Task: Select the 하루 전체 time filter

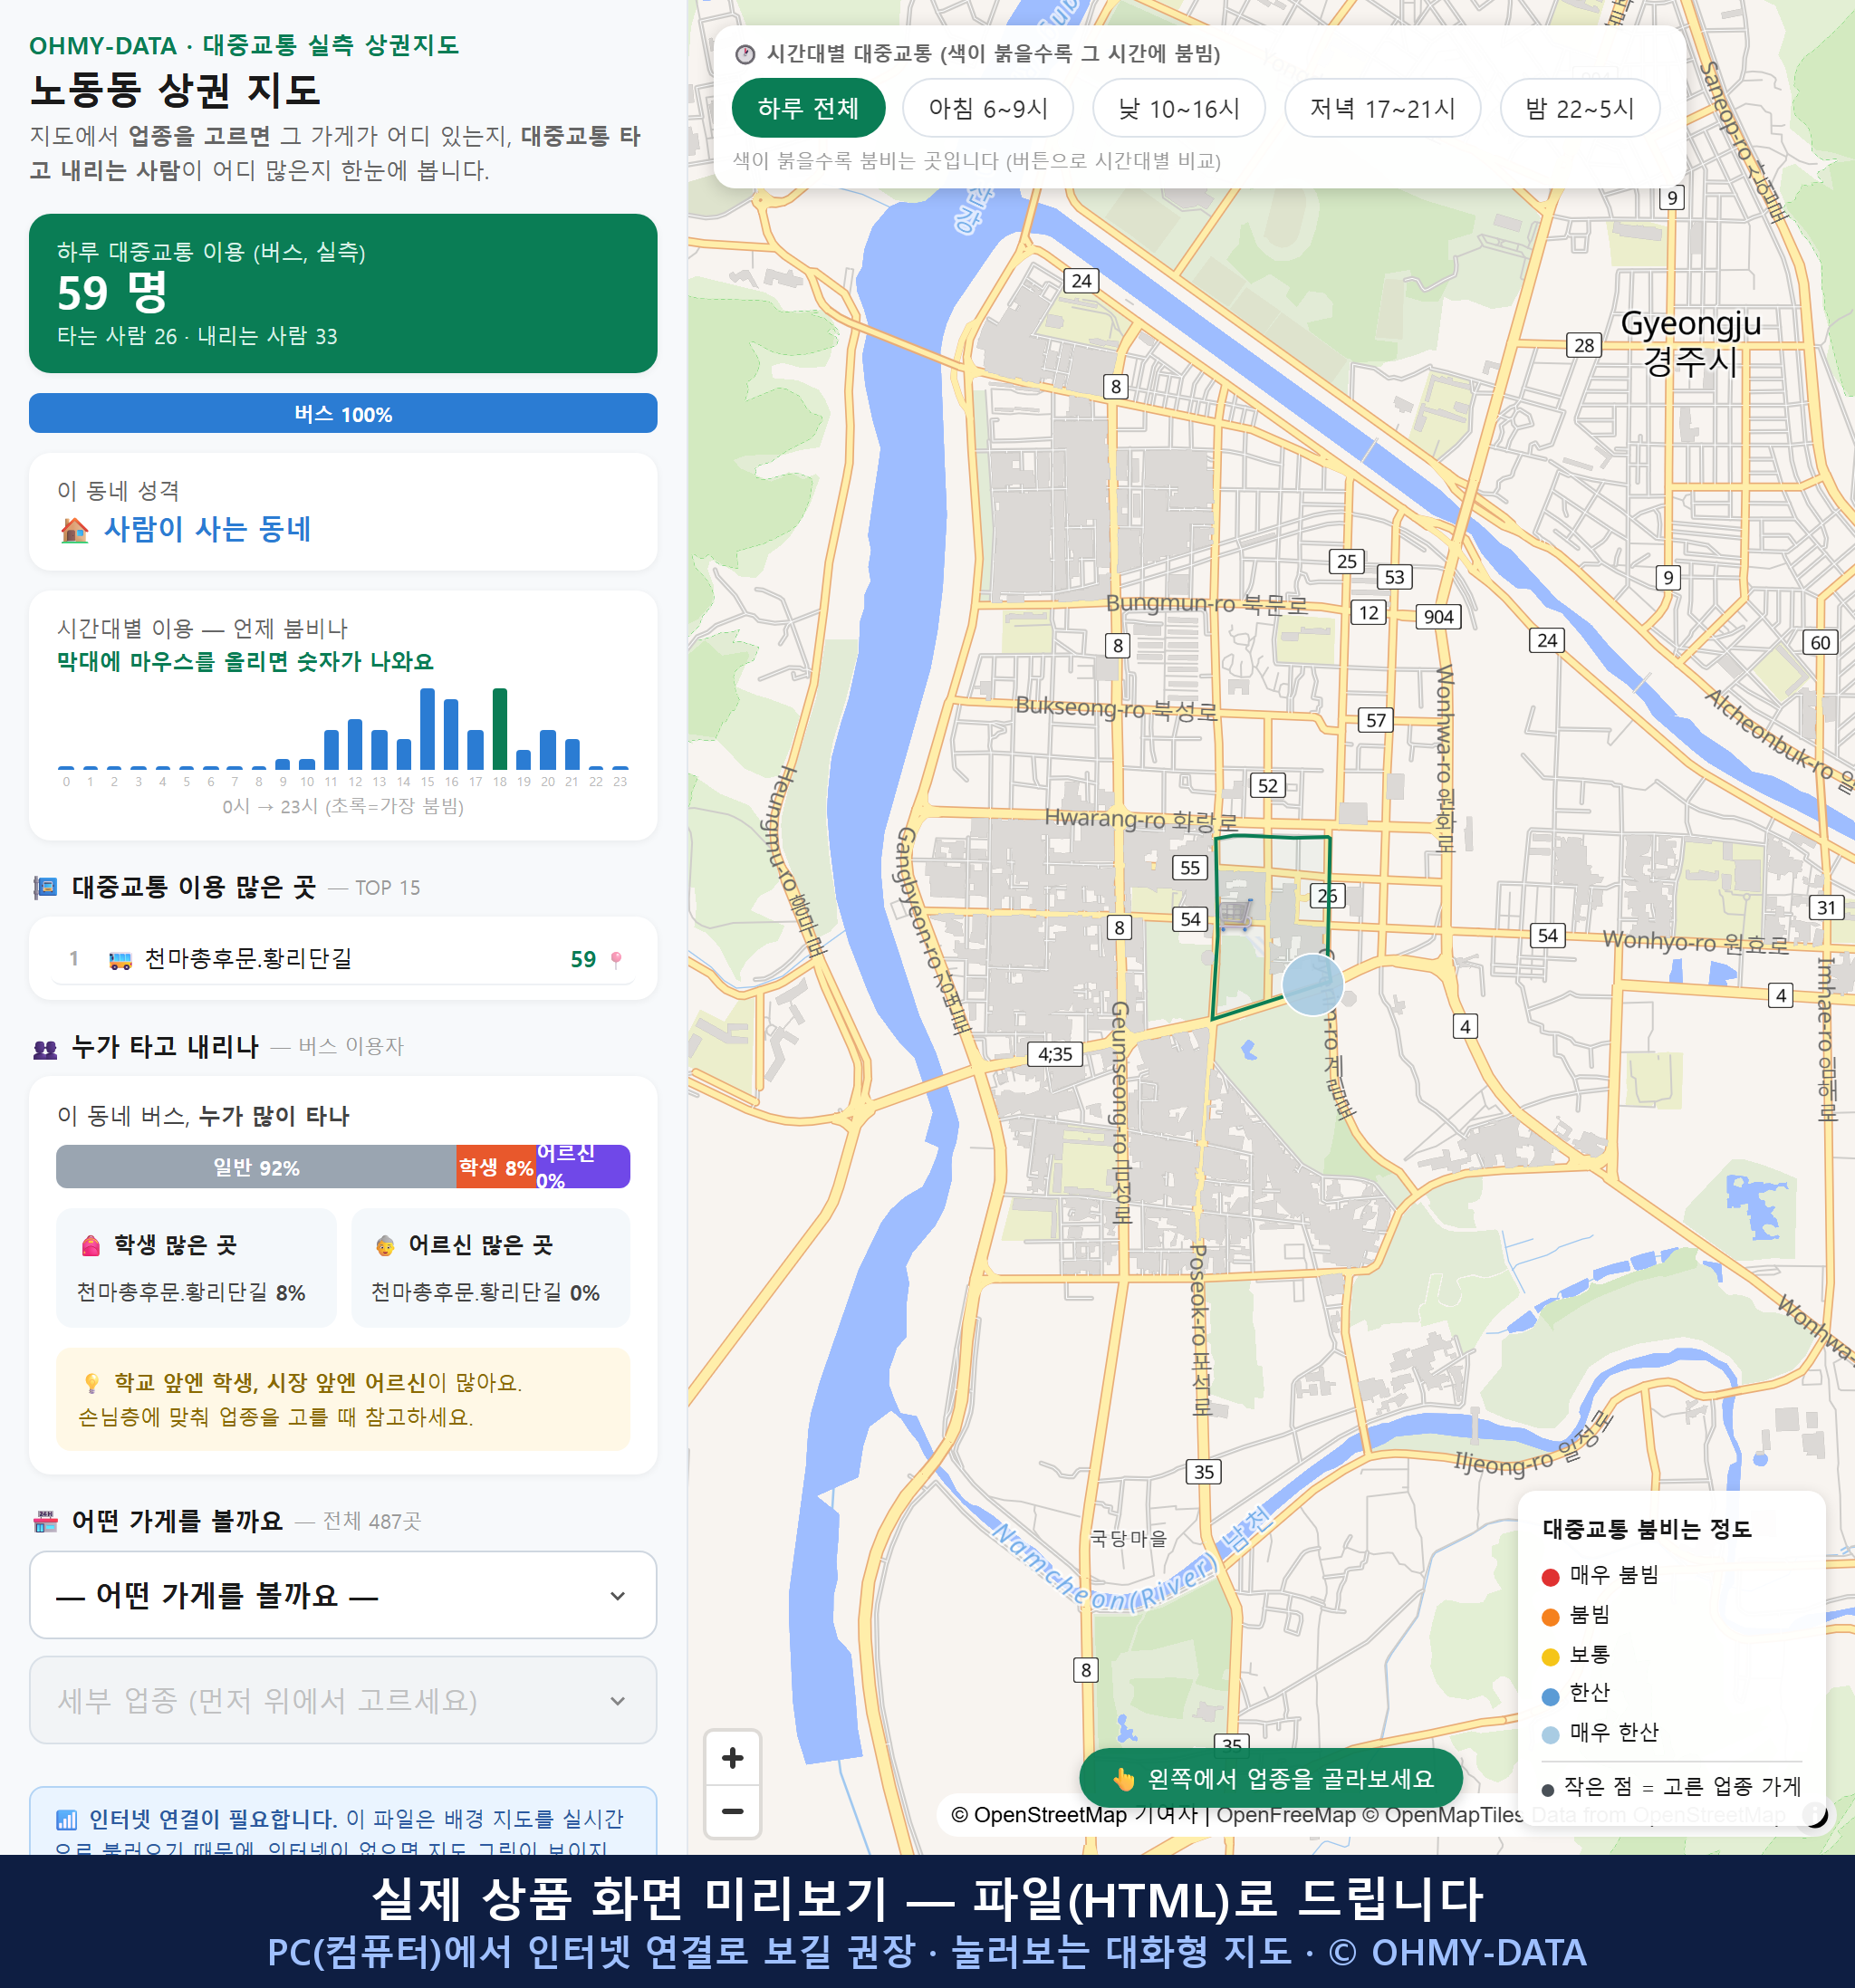Action: (808, 108)
